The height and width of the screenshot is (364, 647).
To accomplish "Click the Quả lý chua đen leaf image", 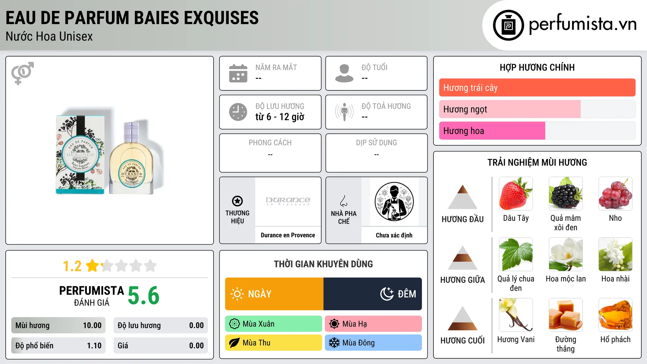I will click(516, 254).
